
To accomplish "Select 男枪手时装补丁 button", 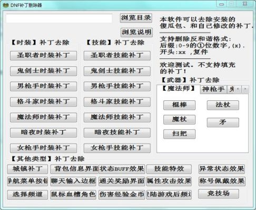I will click(x=43, y=86).
